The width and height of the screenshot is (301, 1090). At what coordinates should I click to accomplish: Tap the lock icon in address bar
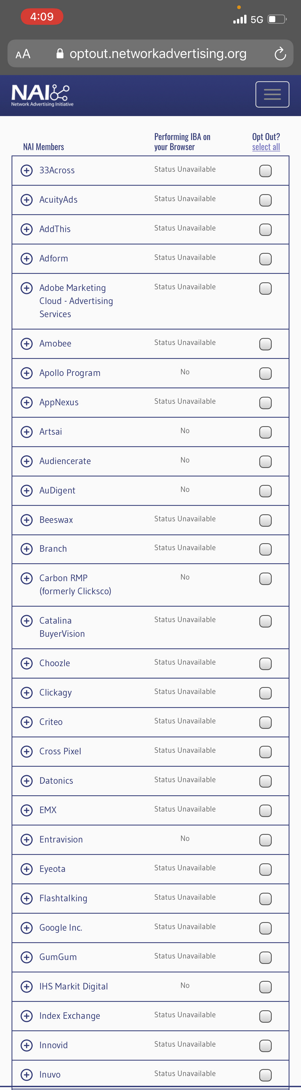(60, 53)
